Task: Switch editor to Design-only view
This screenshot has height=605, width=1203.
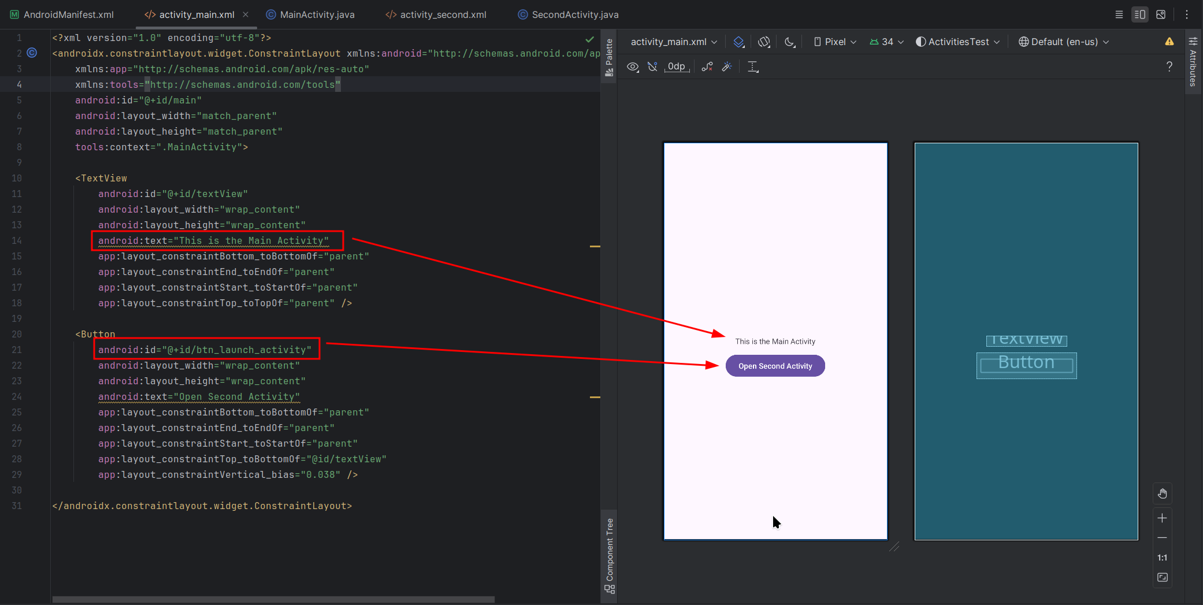Action: pos(1161,14)
